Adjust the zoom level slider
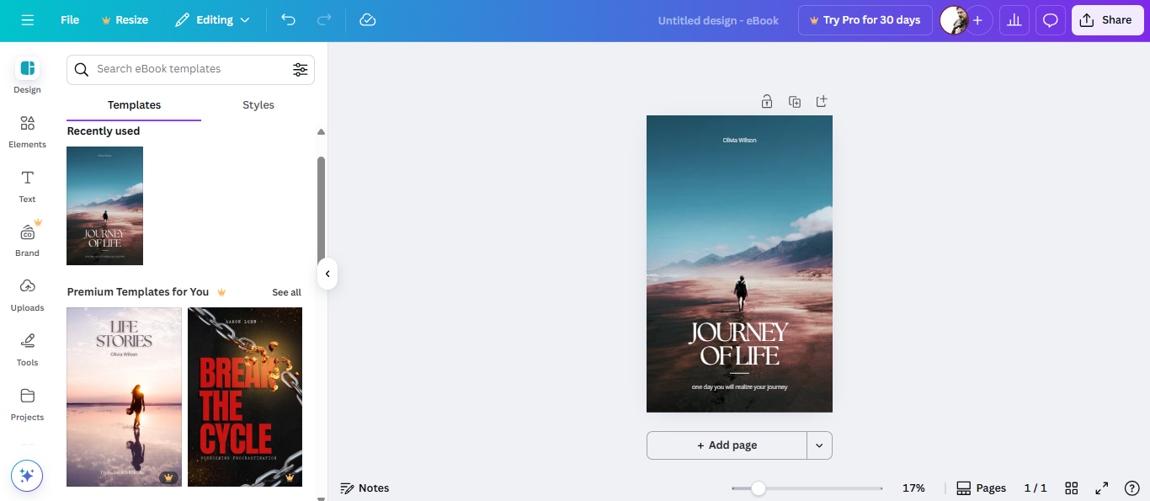Screen dimensions: 1150x501 click(759, 488)
